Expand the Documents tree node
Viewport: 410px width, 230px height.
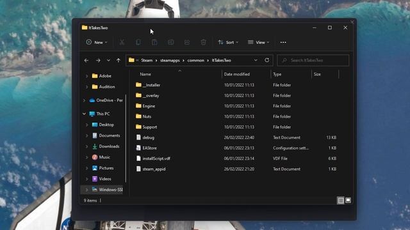pyautogui.click(x=87, y=135)
